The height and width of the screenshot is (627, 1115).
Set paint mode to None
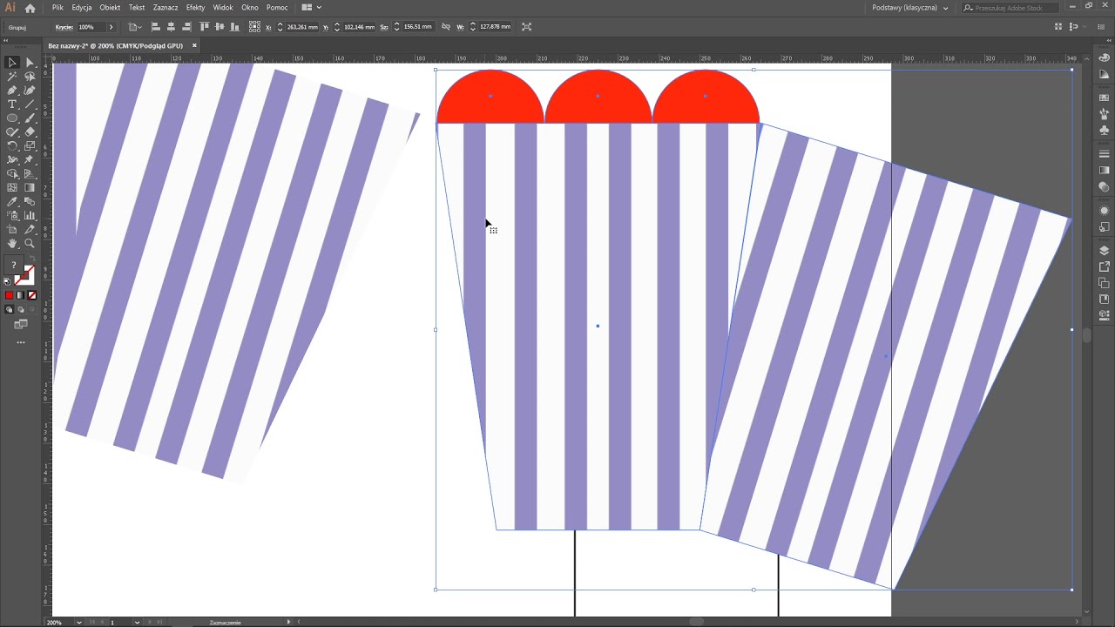pyautogui.click(x=32, y=296)
